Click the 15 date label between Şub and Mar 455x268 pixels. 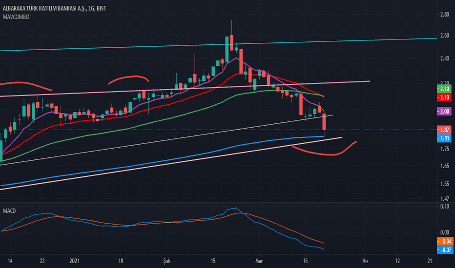(x=213, y=261)
